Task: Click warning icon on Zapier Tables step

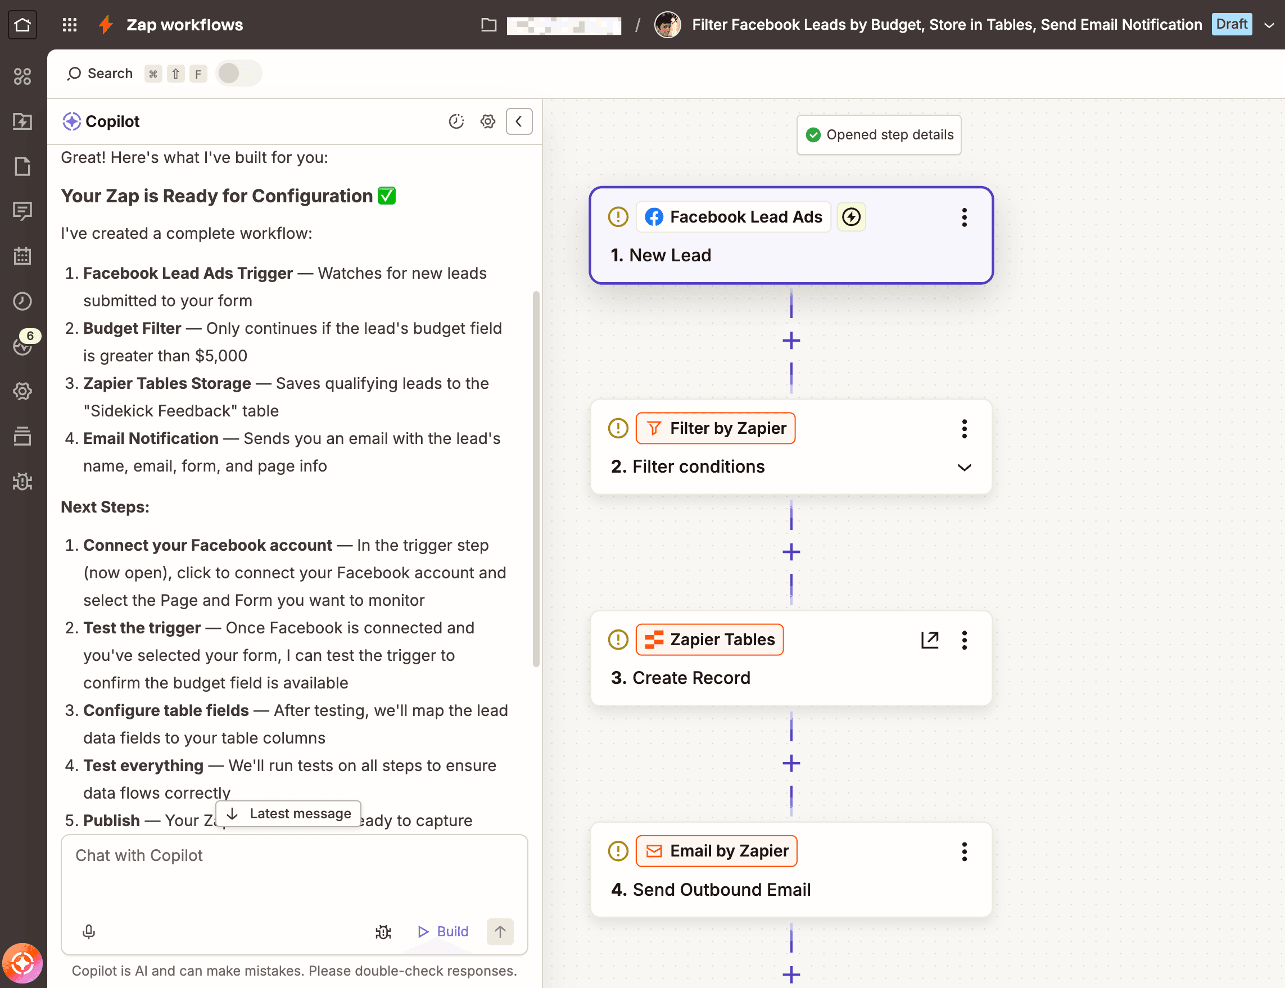Action: pyautogui.click(x=618, y=639)
